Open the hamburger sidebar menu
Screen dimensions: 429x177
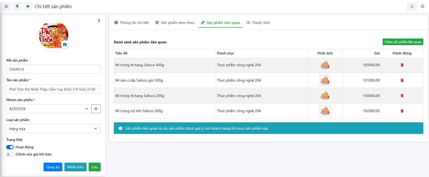(6, 6)
